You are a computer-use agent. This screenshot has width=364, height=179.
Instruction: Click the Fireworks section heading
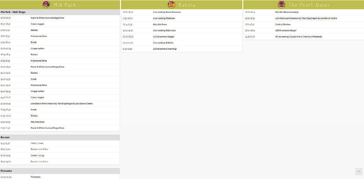pyautogui.click(x=6, y=171)
